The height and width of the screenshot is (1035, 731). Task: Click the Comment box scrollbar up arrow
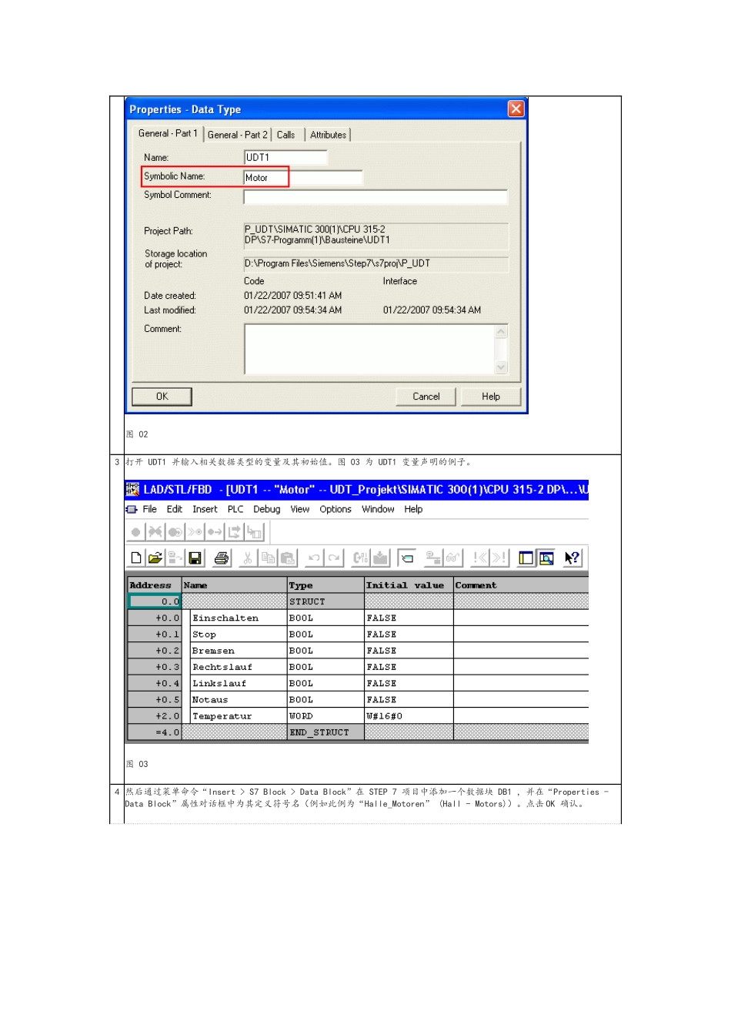coord(501,331)
